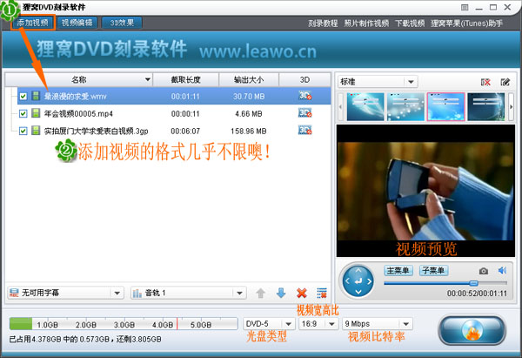Click the film icon of 年会视频00005.mp4
The image size is (522, 358).
tap(36, 113)
